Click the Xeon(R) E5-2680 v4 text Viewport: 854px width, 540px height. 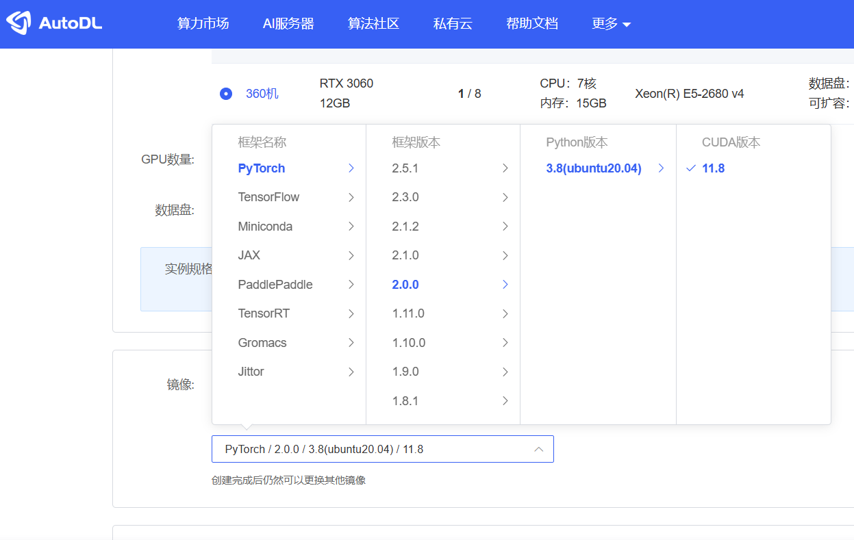[x=690, y=94]
